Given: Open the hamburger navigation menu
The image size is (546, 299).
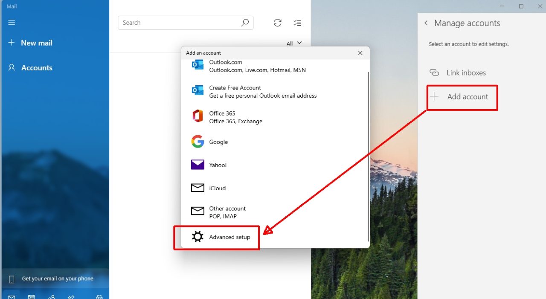Looking at the screenshot, I should pos(12,23).
